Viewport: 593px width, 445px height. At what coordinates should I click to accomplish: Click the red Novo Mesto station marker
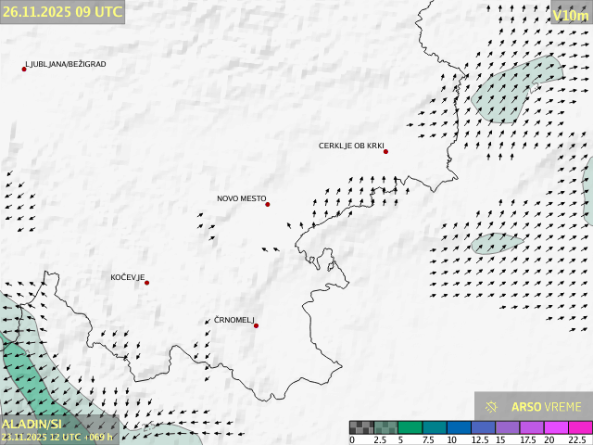(268, 204)
